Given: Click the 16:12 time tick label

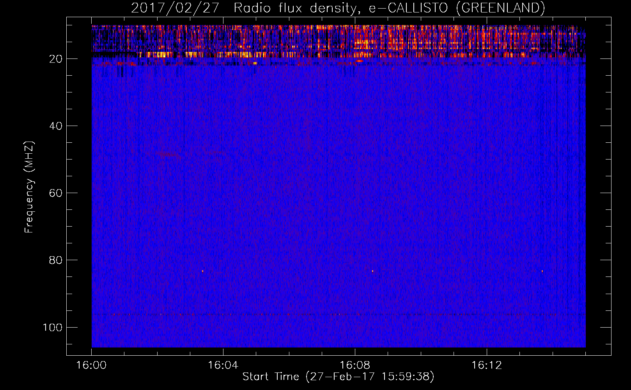Looking at the screenshot, I should pos(487,365).
